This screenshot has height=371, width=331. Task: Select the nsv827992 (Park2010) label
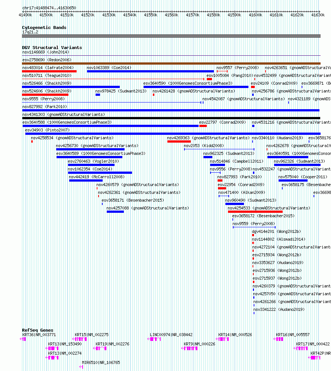pyautogui.click(x=45, y=107)
